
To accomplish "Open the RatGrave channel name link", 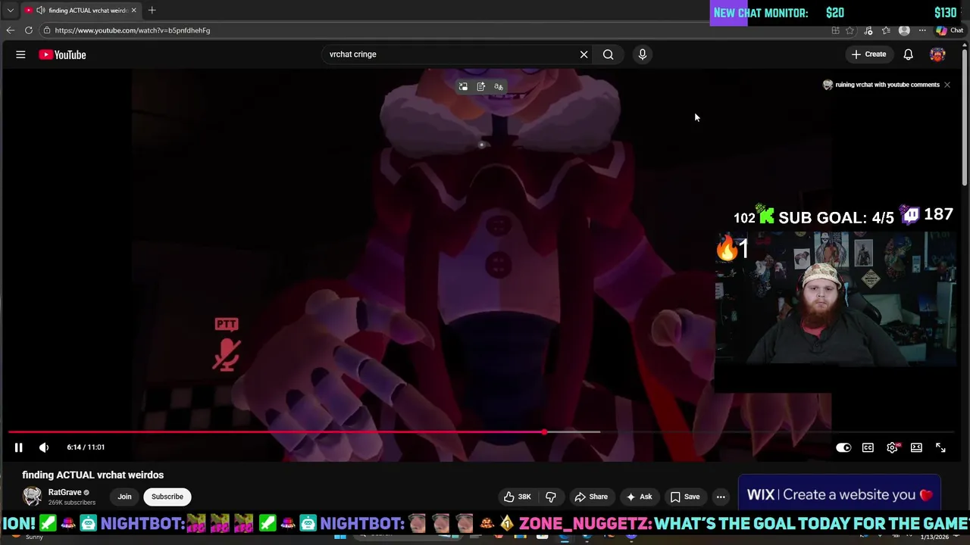I will point(64,492).
